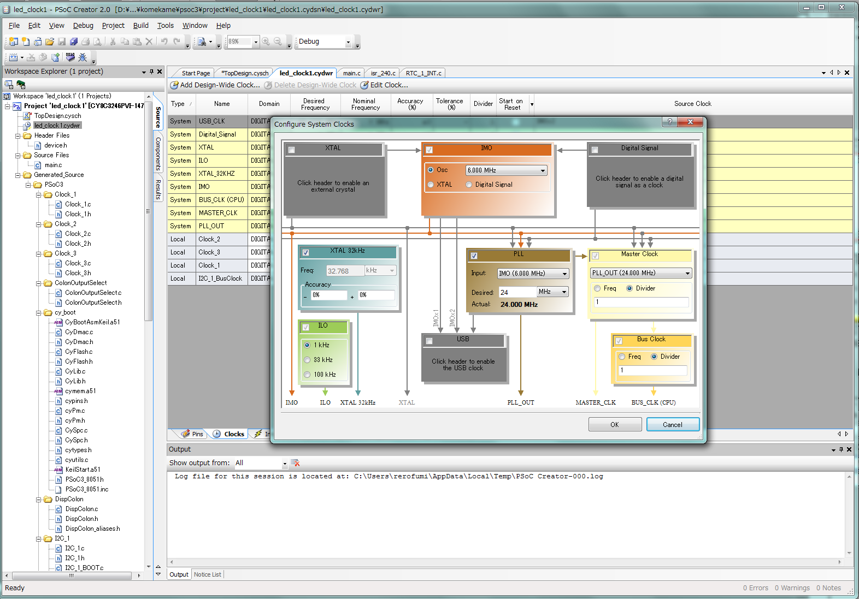Click the PLL Desired frequency field
This screenshot has height=599, width=859.
[517, 292]
